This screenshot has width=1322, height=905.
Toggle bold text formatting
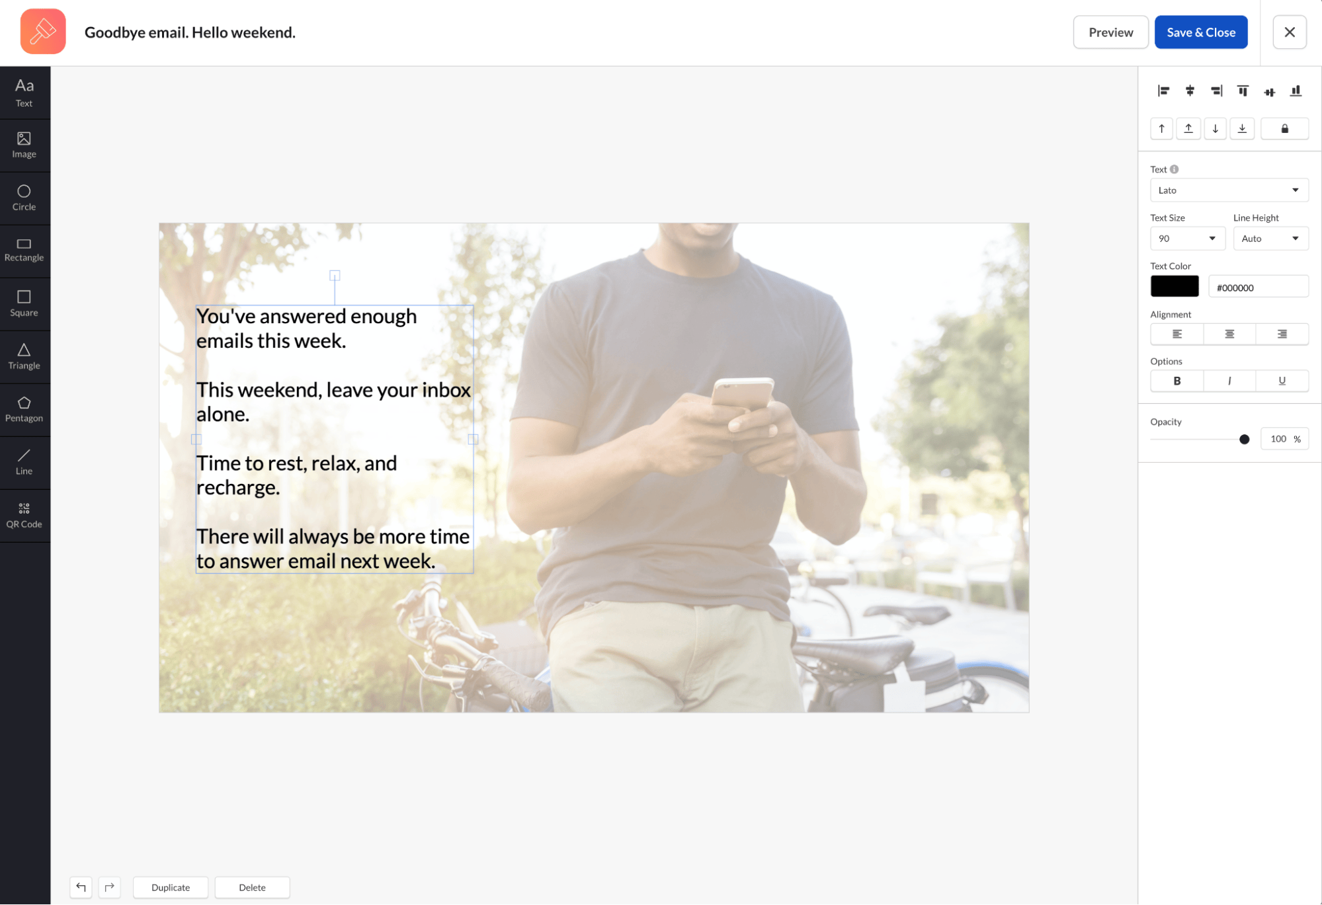1177,381
